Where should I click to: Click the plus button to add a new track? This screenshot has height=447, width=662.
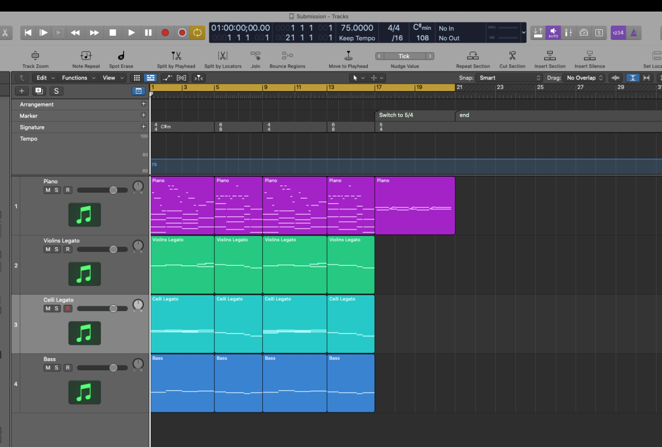tap(22, 91)
